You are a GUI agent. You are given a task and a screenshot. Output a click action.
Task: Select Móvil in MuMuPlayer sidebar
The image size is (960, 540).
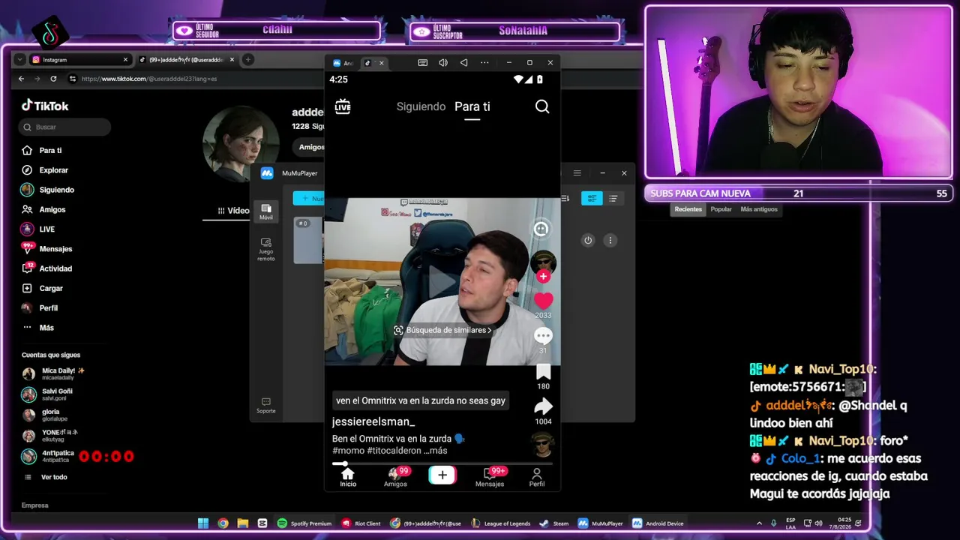click(x=266, y=211)
